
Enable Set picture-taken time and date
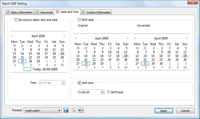[16, 20]
